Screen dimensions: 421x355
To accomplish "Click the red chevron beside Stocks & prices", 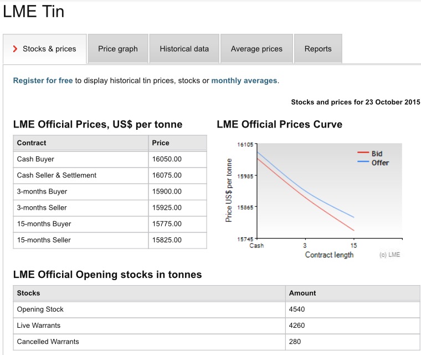I will (15, 49).
